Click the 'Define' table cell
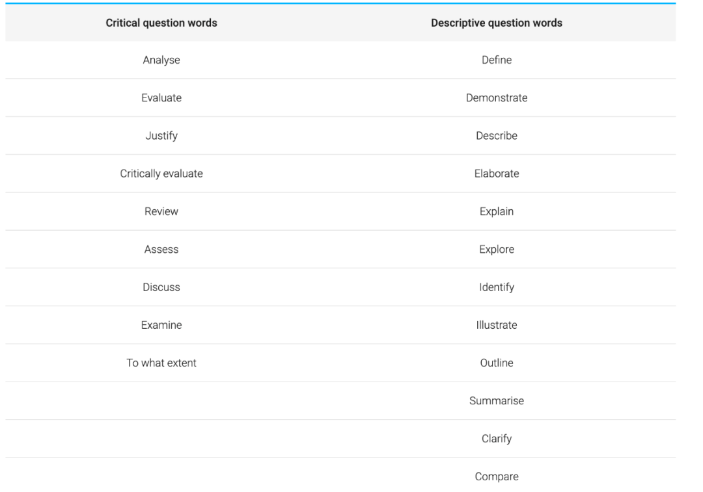This screenshot has width=703, height=492. click(497, 60)
